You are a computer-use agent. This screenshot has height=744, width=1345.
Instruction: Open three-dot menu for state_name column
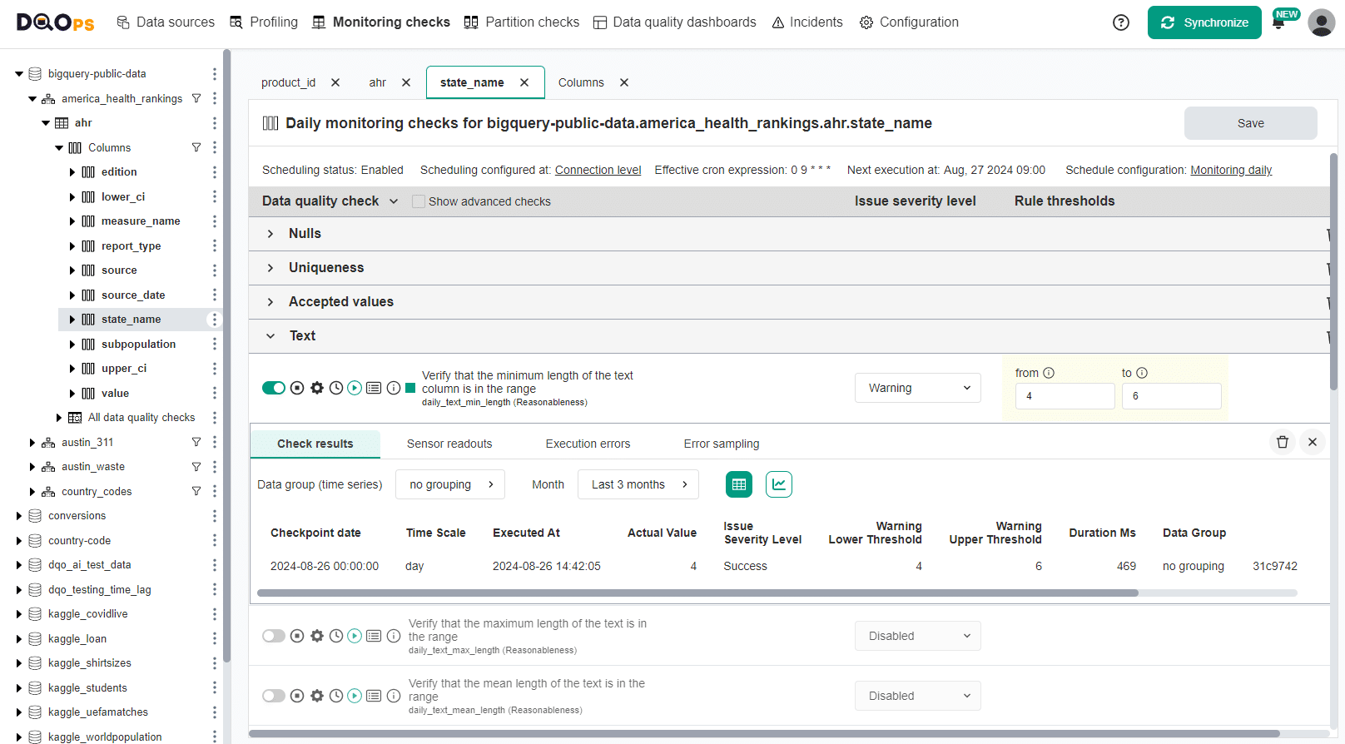214,320
